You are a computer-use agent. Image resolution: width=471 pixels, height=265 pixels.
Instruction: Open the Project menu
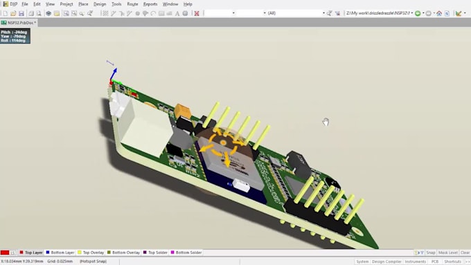pos(66,4)
